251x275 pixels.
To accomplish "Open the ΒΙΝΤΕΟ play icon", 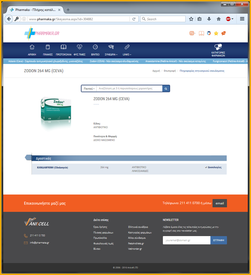I will tap(95, 47).
